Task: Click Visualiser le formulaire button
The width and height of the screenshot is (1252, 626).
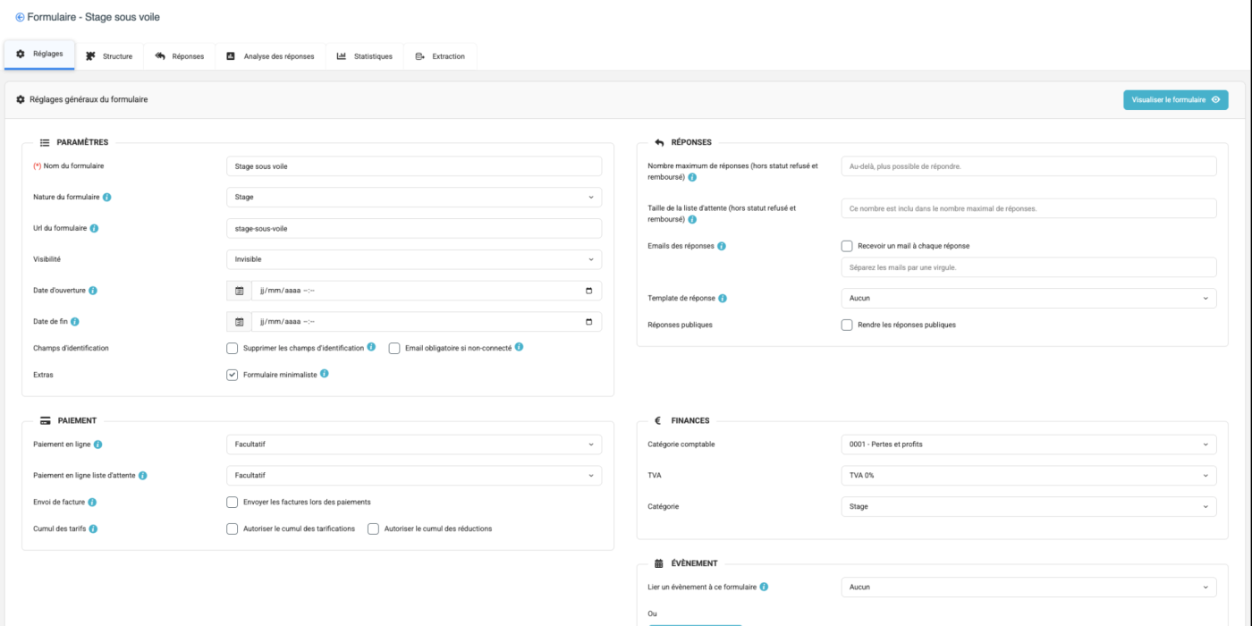Action: (x=1175, y=100)
